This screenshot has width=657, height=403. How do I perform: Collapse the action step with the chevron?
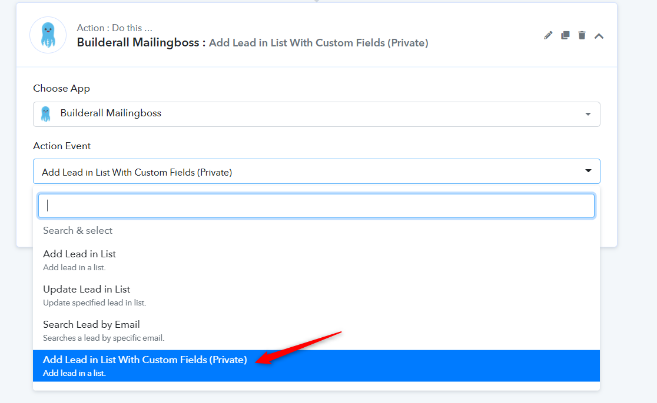599,36
